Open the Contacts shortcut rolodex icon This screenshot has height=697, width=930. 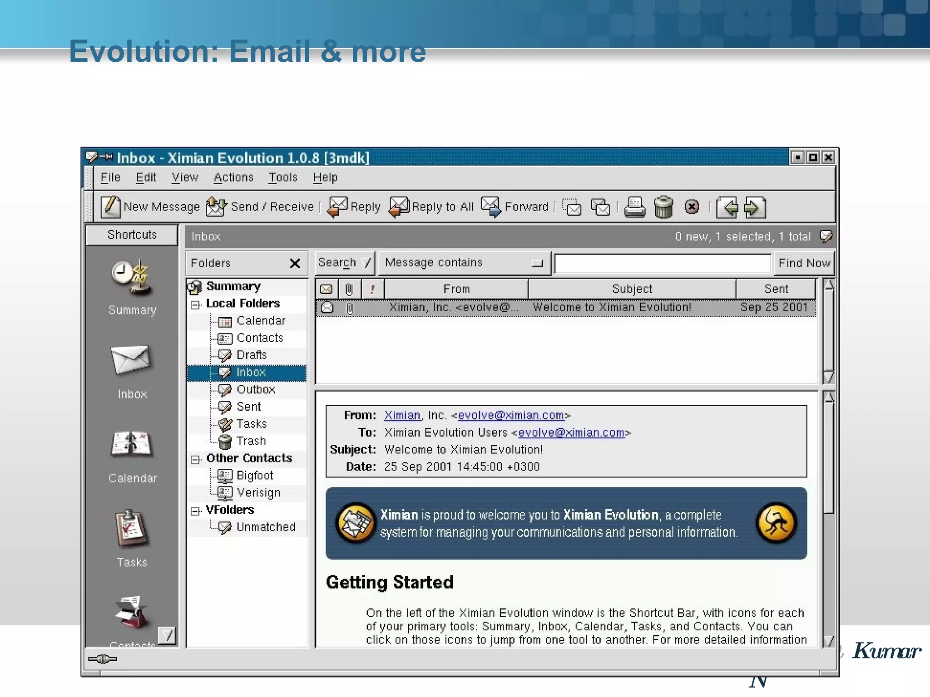132,612
